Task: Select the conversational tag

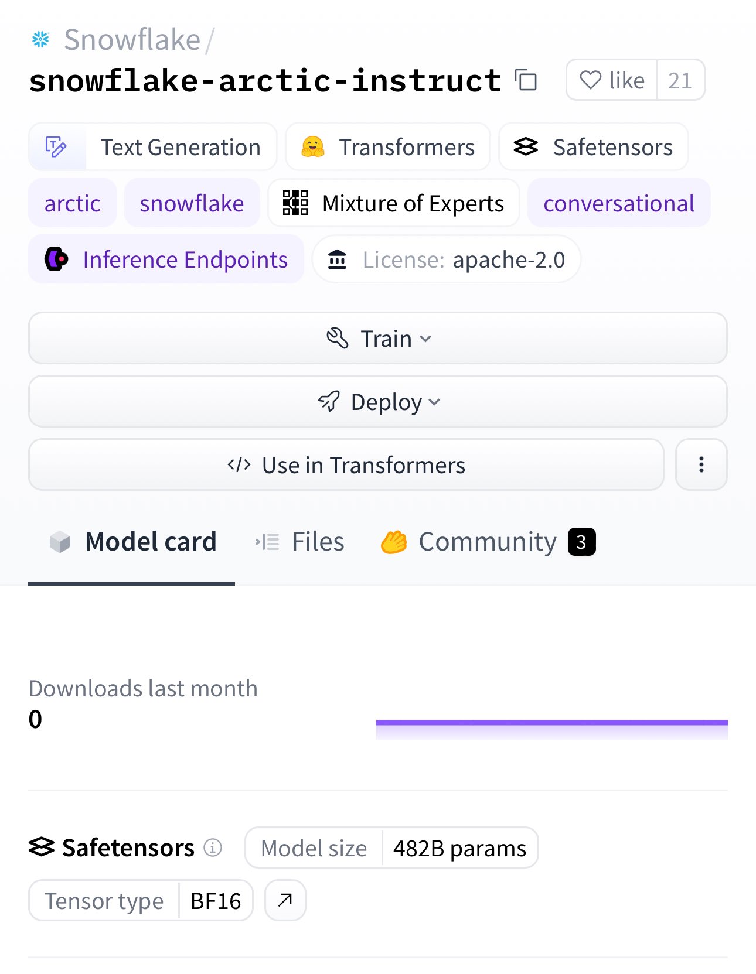Action: [x=619, y=203]
